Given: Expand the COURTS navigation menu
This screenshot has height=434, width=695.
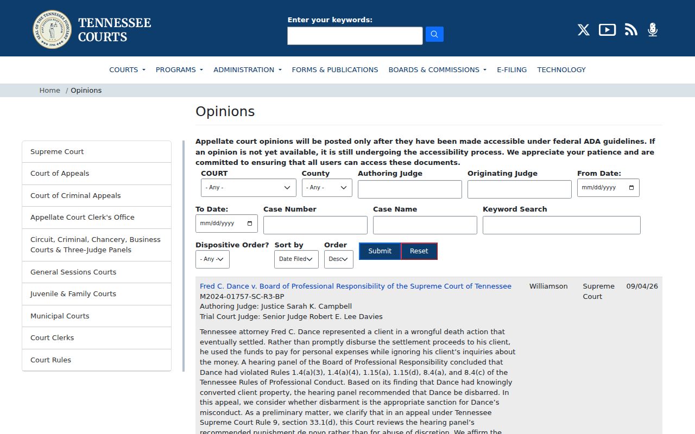Looking at the screenshot, I should 127,69.
